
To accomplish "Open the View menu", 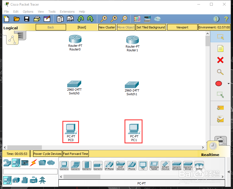I will click(x=41, y=12).
